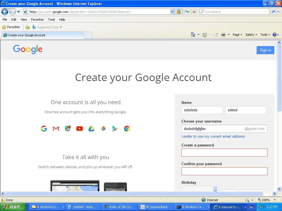Open the Help menu
The image size is (282, 211).
tap(62, 20)
